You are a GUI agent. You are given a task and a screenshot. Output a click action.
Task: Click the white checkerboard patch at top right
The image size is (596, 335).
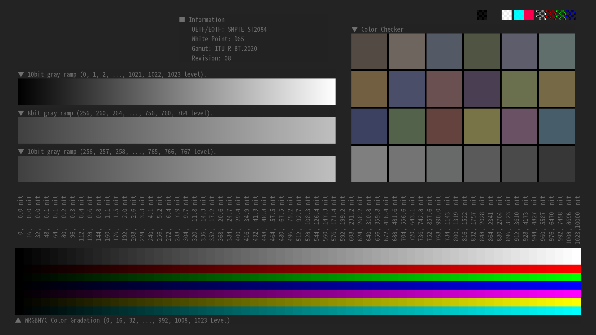point(507,15)
